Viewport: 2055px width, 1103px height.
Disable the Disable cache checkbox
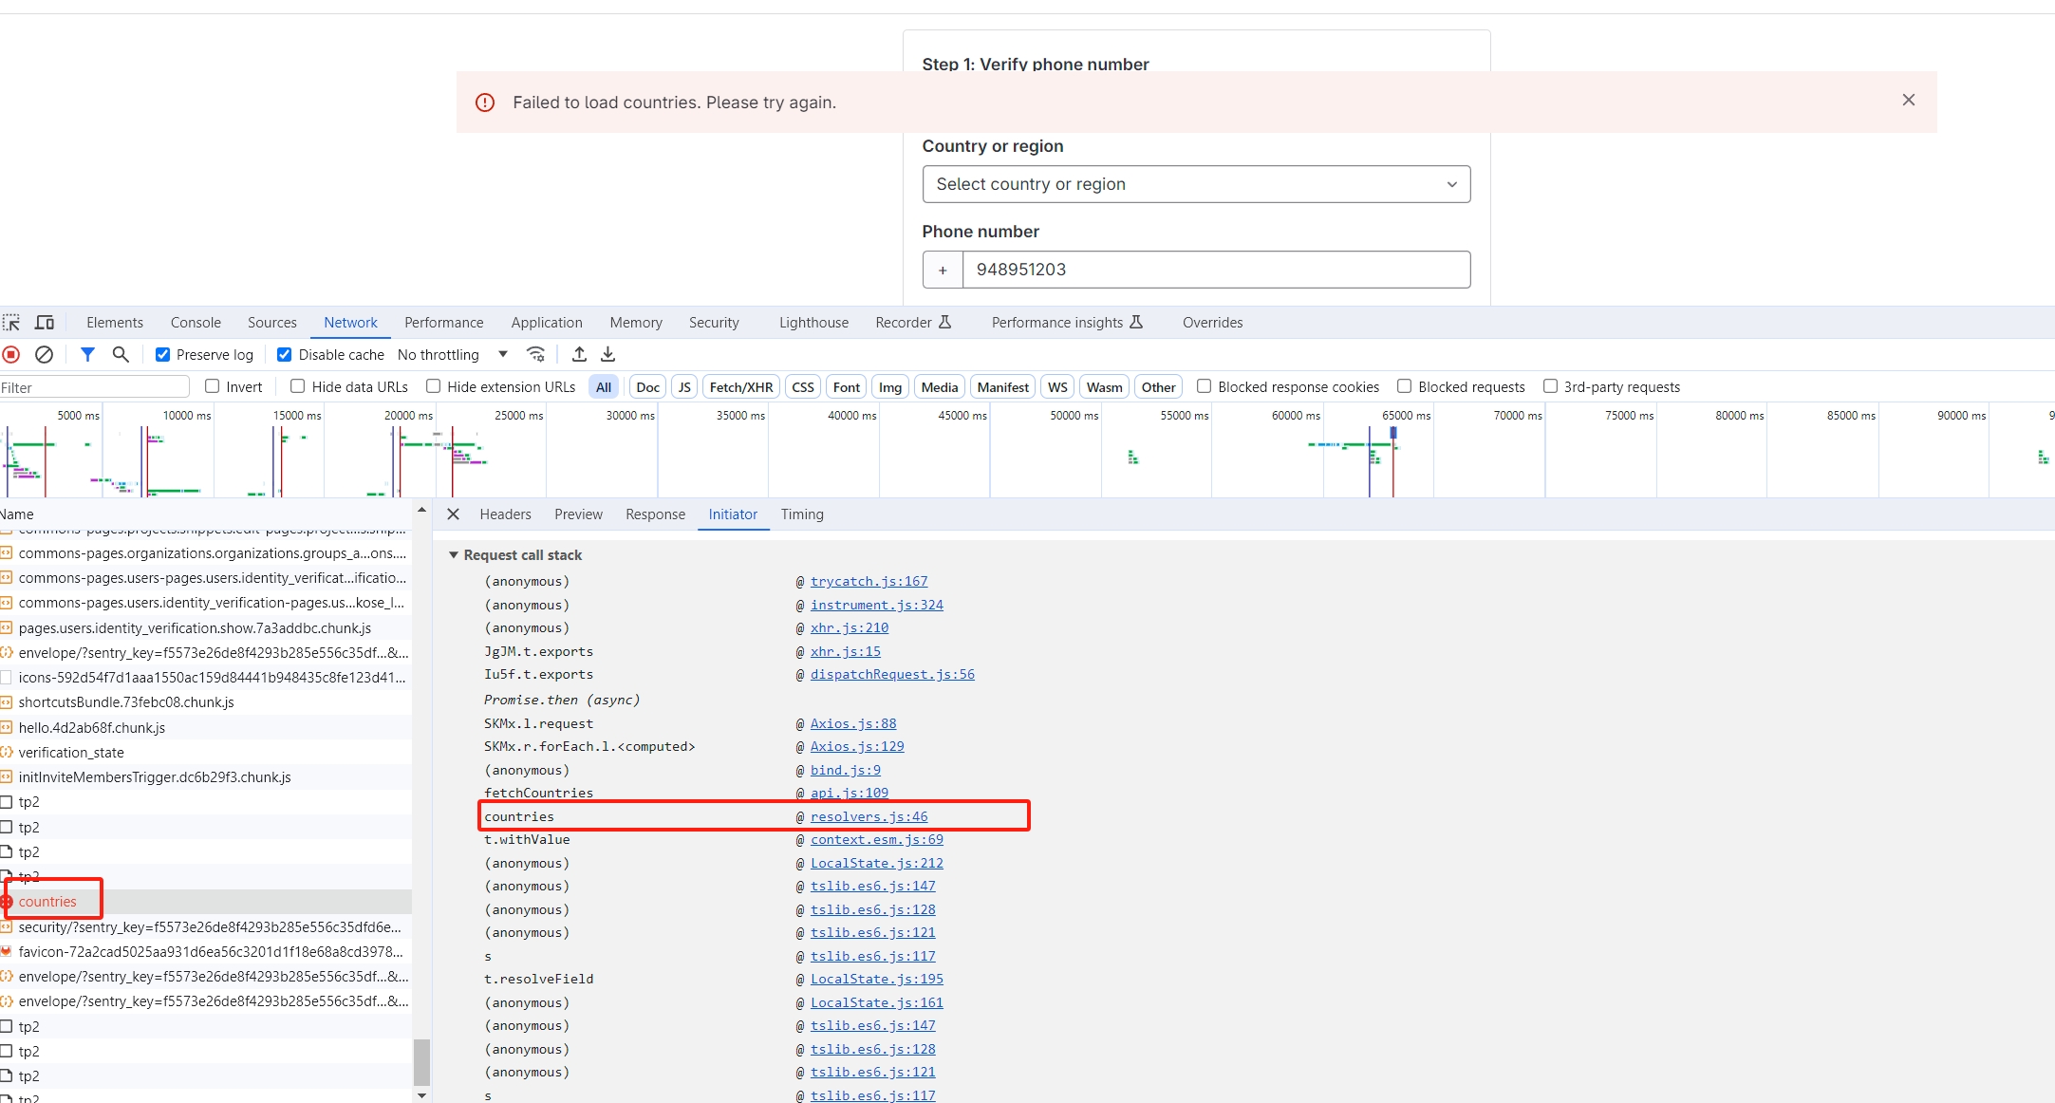tap(284, 355)
